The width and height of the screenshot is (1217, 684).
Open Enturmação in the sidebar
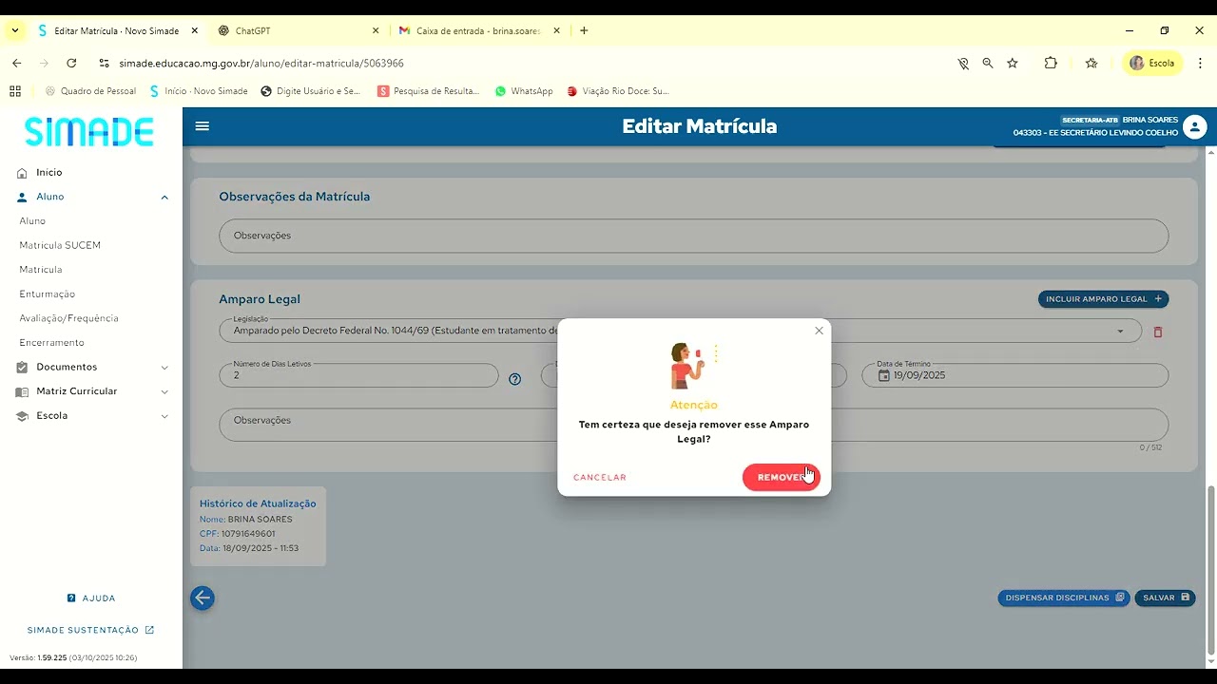[x=48, y=294]
